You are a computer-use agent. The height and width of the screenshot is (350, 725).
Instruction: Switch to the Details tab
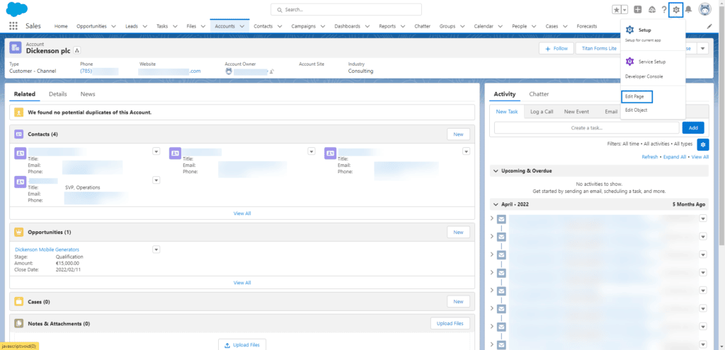(x=58, y=94)
